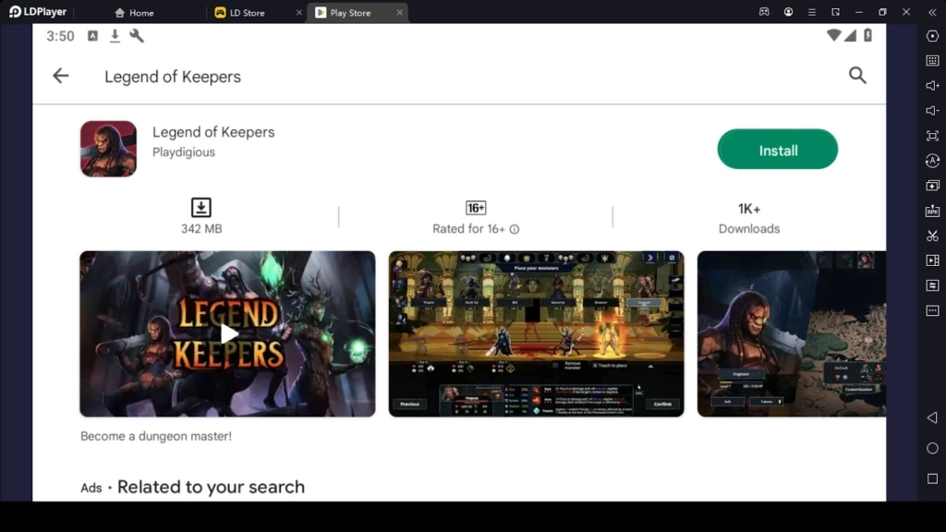Image resolution: width=946 pixels, height=532 pixels.
Task: Open the Playdigious developer page
Action: point(183,152)
